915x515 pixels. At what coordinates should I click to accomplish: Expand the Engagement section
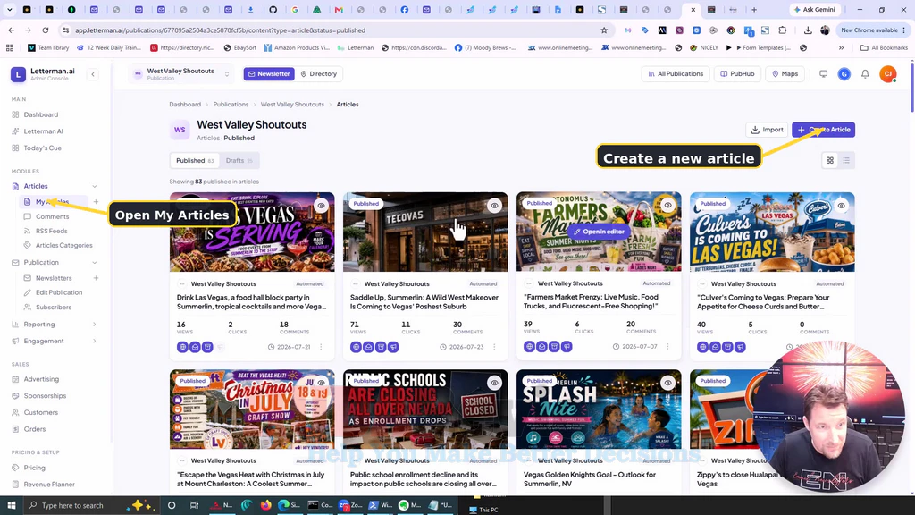[95, 341]
